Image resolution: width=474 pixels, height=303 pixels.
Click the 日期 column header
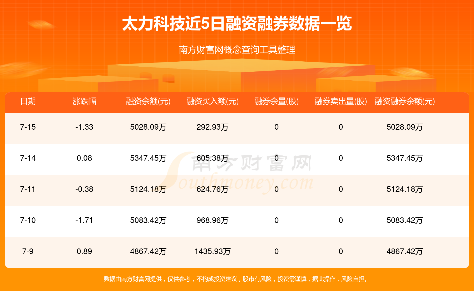coord(28,101)
